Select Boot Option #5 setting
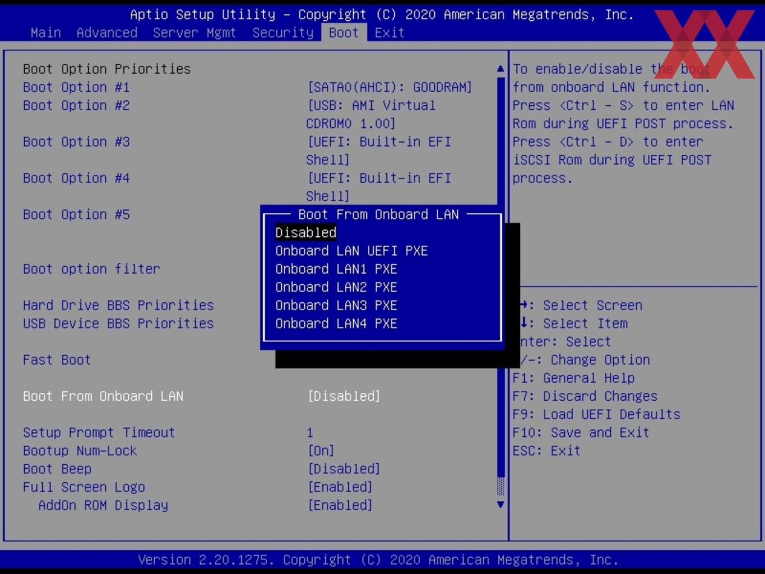Screen dimensions: 765x574 click(x=76, y=214)
